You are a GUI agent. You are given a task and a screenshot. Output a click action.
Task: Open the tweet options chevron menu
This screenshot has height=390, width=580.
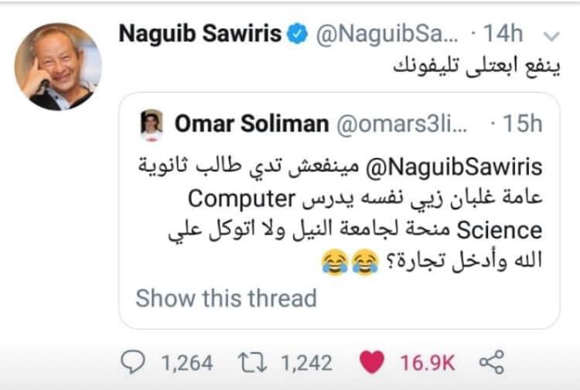click(x=552, y=35)
